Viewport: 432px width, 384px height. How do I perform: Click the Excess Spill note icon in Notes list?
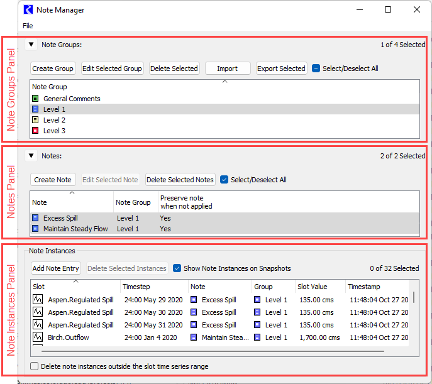(x=35, y=218)
